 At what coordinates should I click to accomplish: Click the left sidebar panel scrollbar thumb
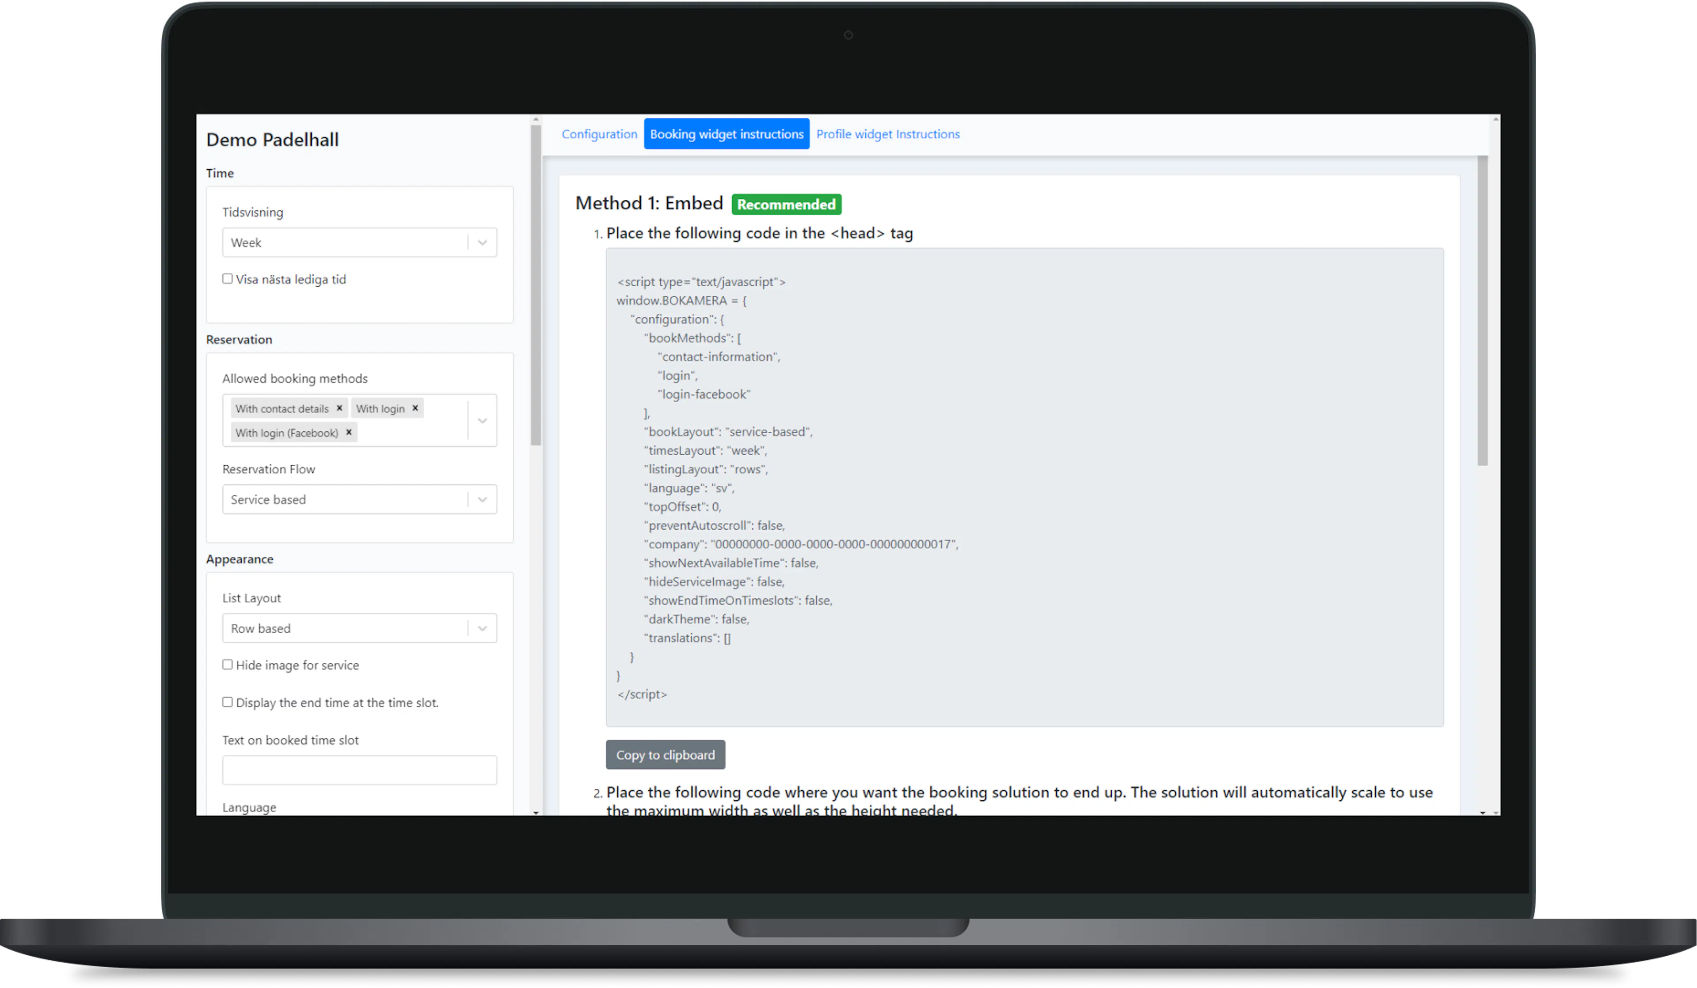tap(536, 285)
